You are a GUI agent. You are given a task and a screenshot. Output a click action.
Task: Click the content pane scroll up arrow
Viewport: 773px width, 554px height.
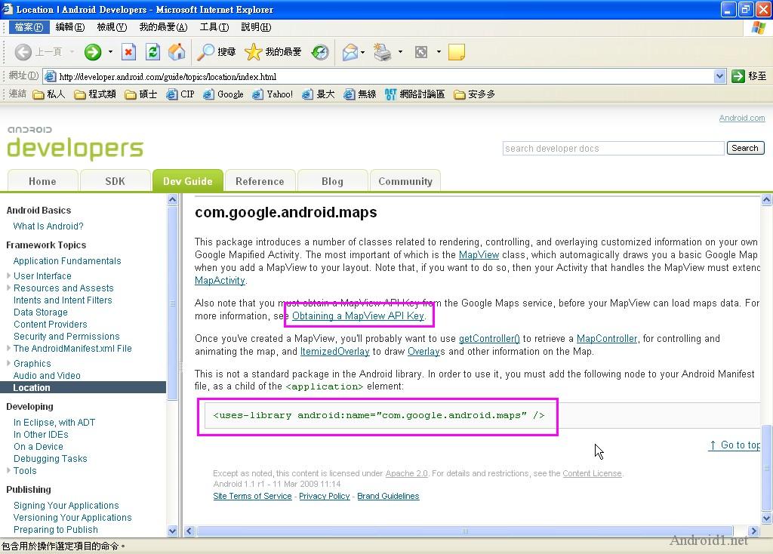click(x=766, y=199)
